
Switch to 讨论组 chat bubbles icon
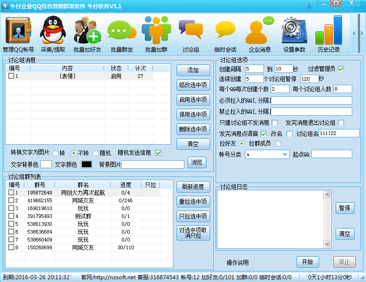(191, 29)
